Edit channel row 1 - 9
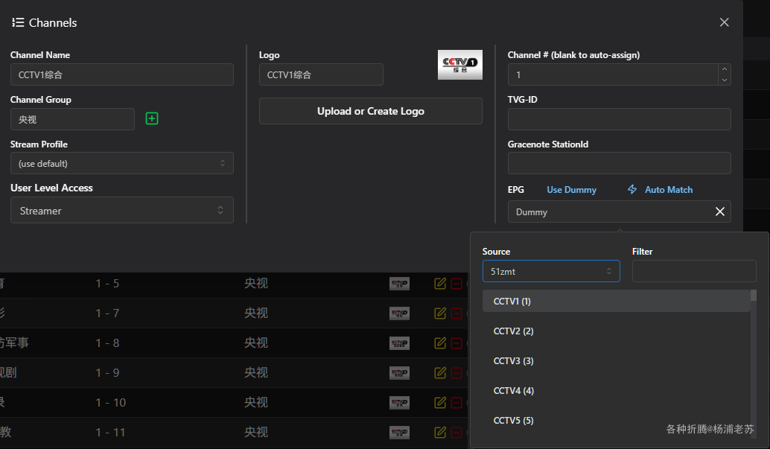 (440, 373)
